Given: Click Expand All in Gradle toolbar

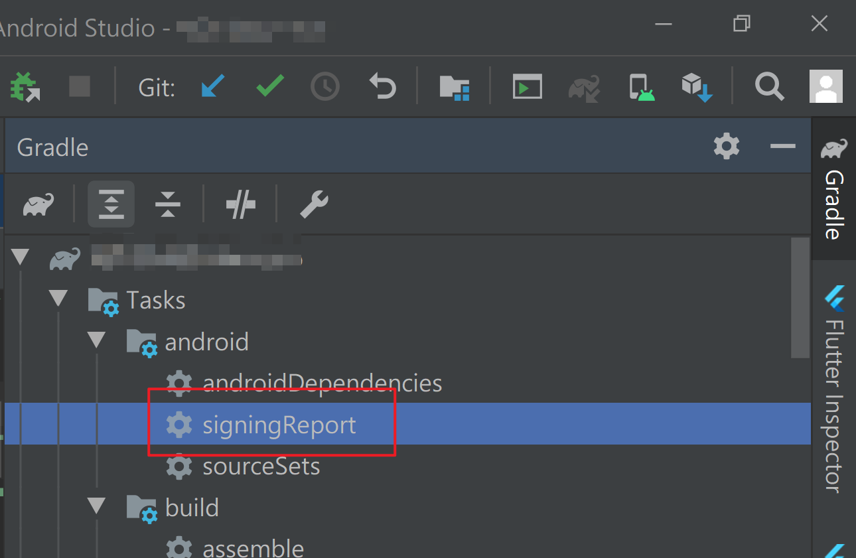Looking at the screenshot, I should (111, 204).
